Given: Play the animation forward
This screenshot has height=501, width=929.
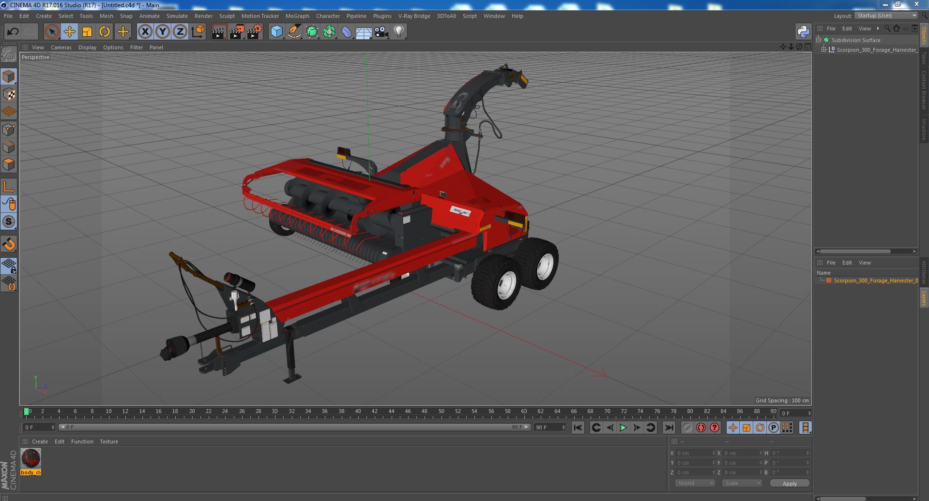Looking at the screenshot, I should tap(623, 427).
